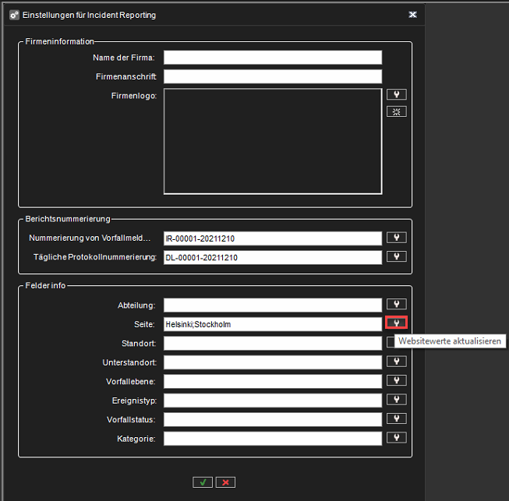The image size is (509, 501).
Task: Update Abteilung values with wrench icon
Action: (x=397, y=304)
